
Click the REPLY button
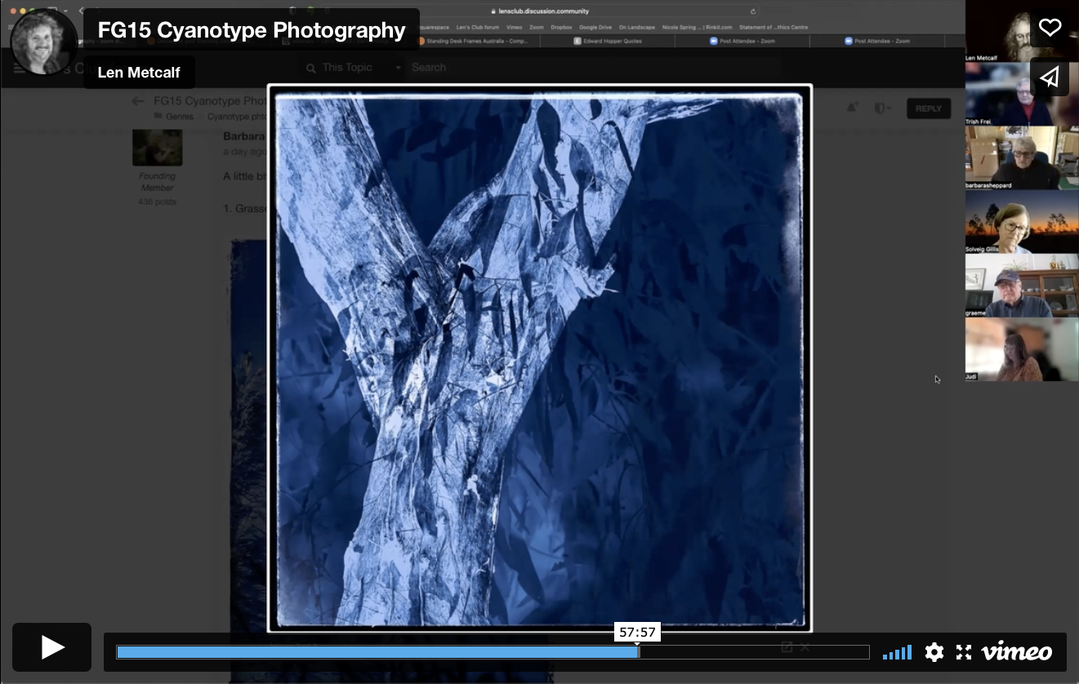pyautogui.click(x=929, y=107)
